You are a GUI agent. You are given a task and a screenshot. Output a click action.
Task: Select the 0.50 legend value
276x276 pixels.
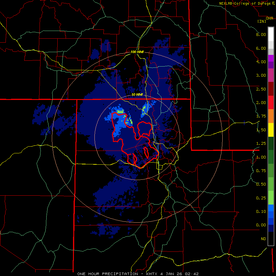tap(261, 184)
